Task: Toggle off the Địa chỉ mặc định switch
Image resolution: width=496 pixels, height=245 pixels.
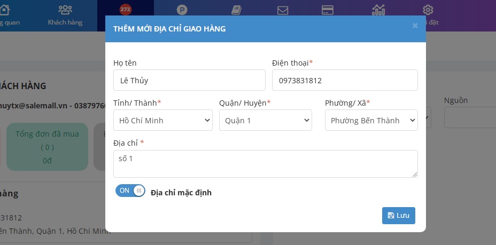Action: click(x=130, y=191)
